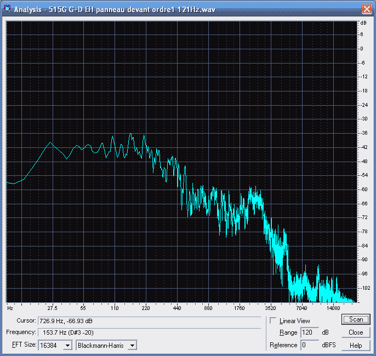Click the 'dB' unit label at scale top
This screenshot has width=376, height=356.
363,23
